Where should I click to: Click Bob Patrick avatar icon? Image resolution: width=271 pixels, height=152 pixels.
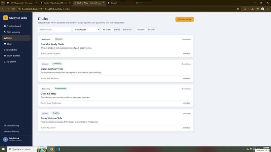5,139
